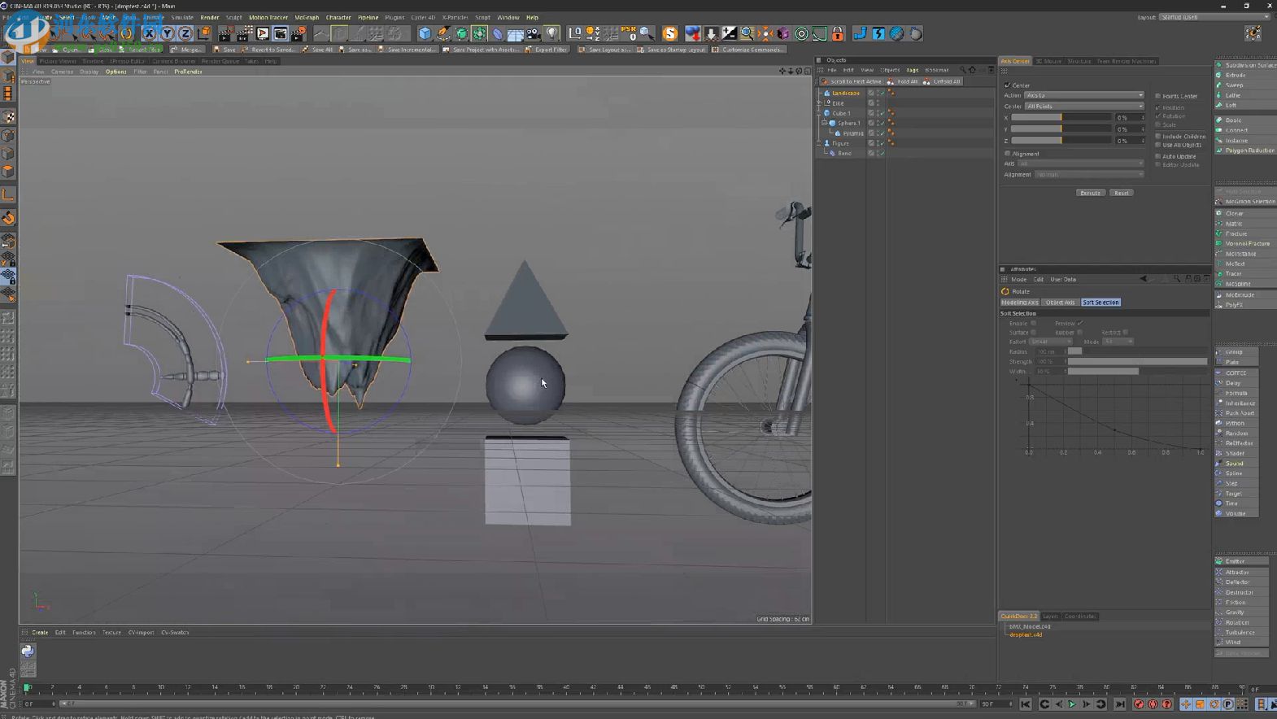Toggle the Include Children checkbox
The width and height of the screenshot is (1277, 719).
pyautogui.click(x=1158, y=136)
